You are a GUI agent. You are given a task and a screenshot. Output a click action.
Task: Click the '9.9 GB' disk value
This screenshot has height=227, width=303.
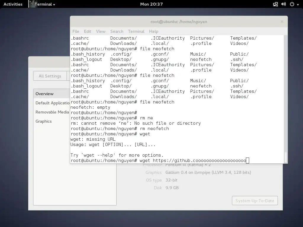[x=172, y=188]
